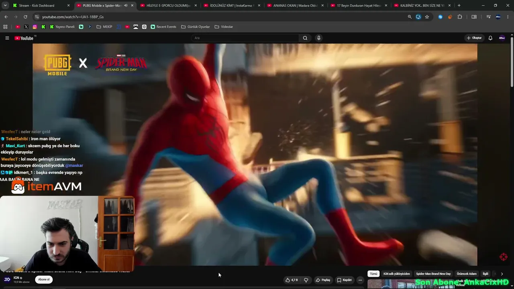Image resolution: width=514 pixels, height=289 pixels.
Task: Open the tab search dropdown arrow
Action: (5, 6)
